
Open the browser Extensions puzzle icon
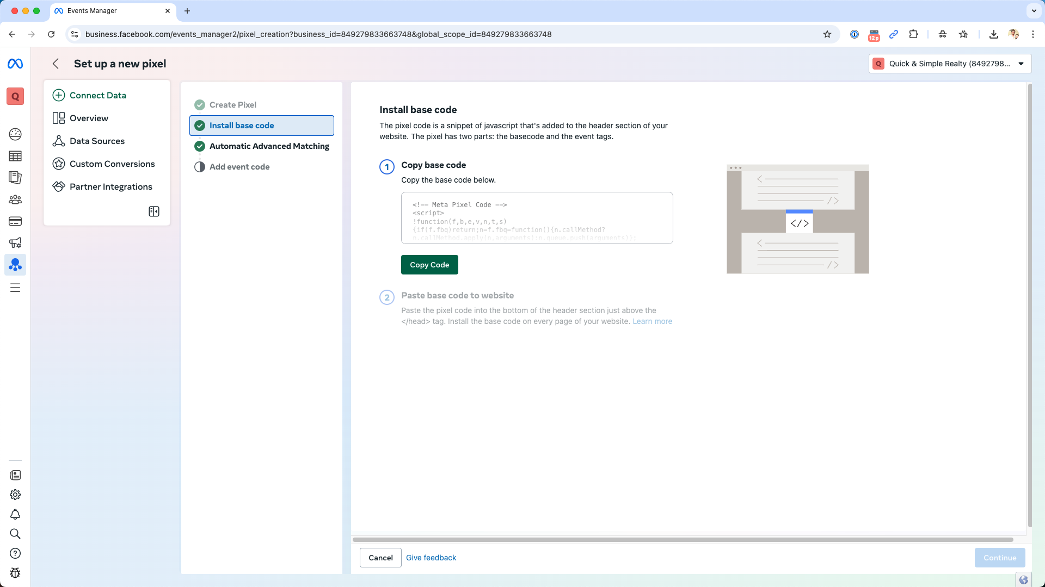[914, 34]
